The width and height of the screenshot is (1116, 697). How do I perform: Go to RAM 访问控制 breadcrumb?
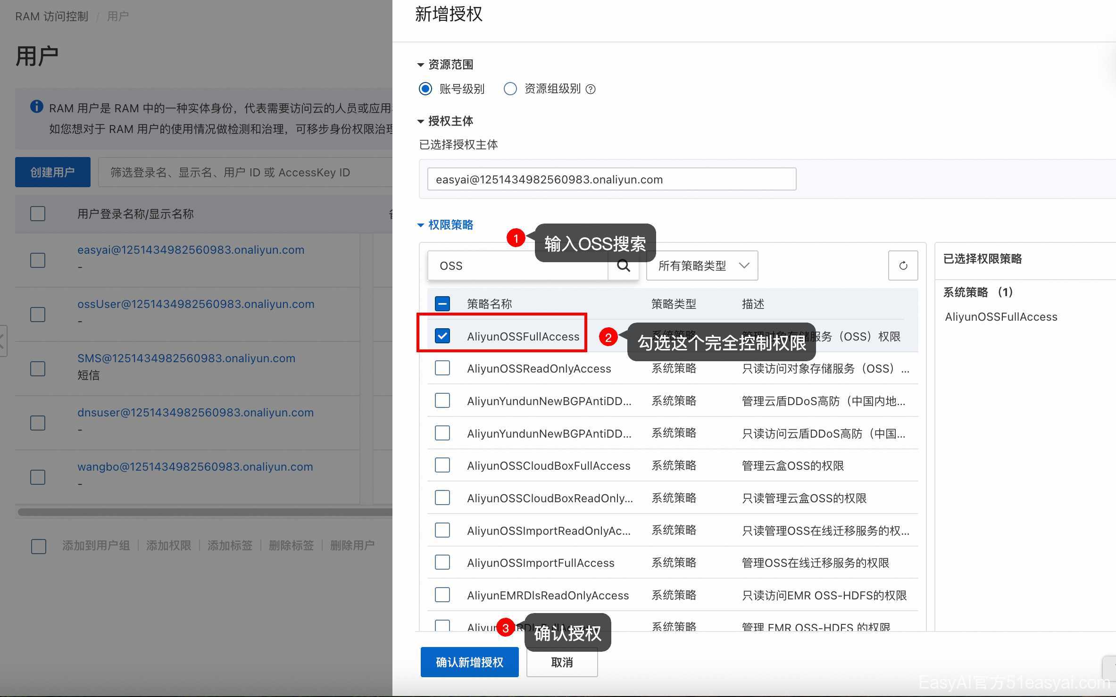pos(51,17)
